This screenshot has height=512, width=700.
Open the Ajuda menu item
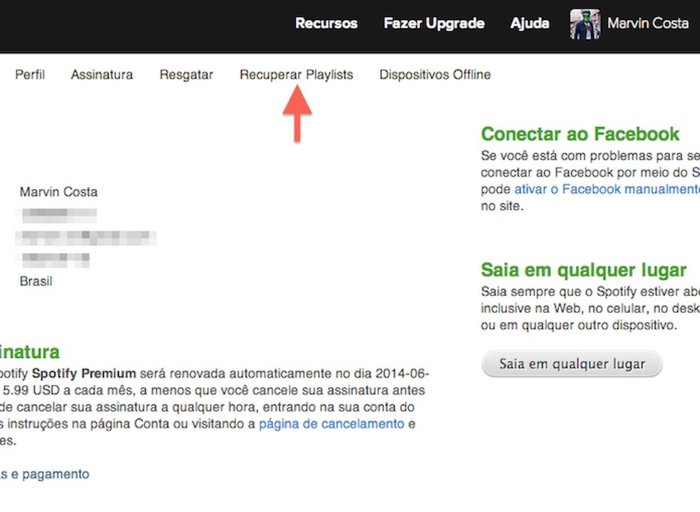[x=529, y=23]
